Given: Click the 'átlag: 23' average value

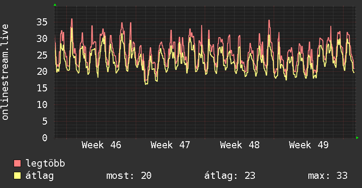Looking at the screenshot, I should click(x=230, y=176).
